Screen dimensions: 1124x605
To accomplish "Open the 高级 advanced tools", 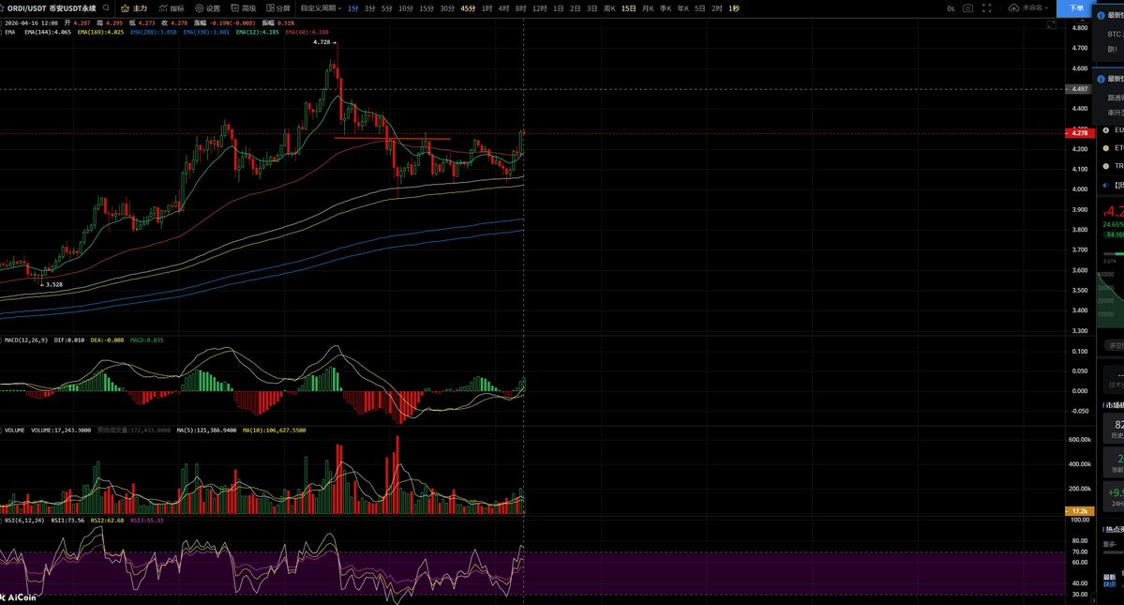I will tap(244, 8).
